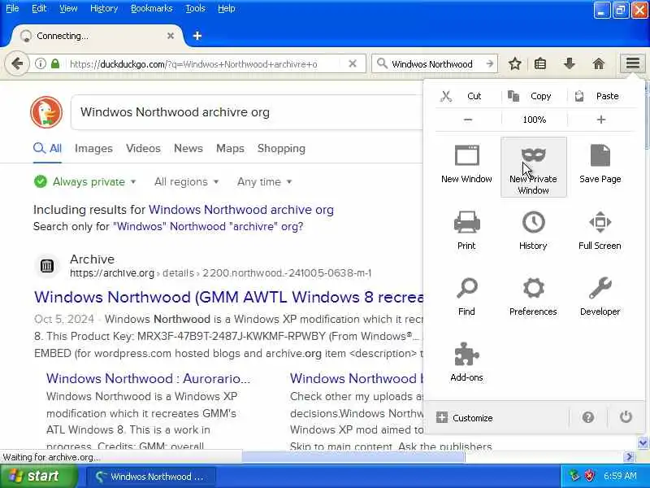Switch to Shopping results

point(281,148)
